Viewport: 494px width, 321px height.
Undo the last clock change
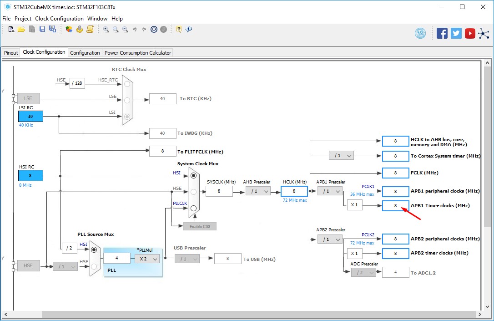pyautogui.click(x=135, y=29)
